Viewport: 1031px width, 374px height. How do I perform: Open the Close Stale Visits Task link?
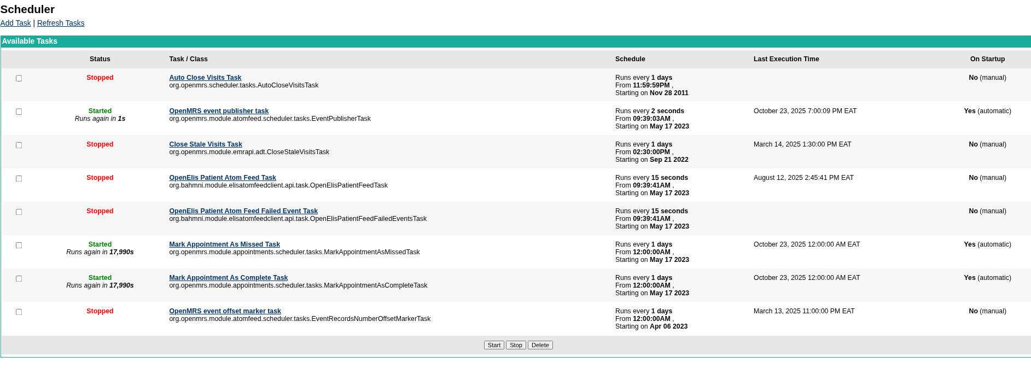point(206,144)
